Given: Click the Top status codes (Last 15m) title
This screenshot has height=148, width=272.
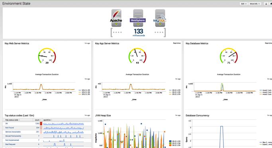Looking at the screenshot, I should [x=19, y=115].
